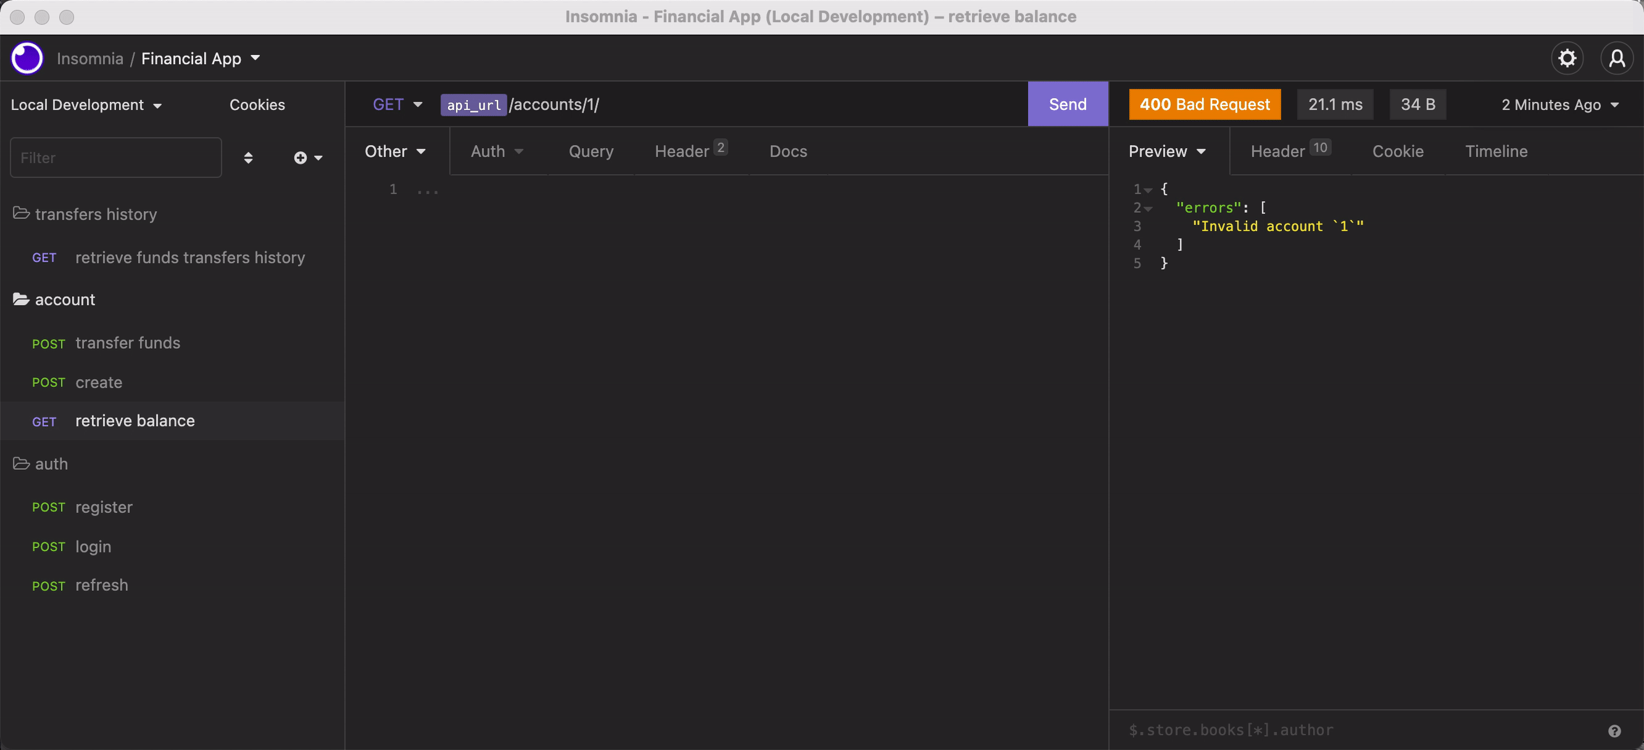Click the 400 Bad Request status tag
This screenshot has width=1644, height=750.
(1204, 104)
